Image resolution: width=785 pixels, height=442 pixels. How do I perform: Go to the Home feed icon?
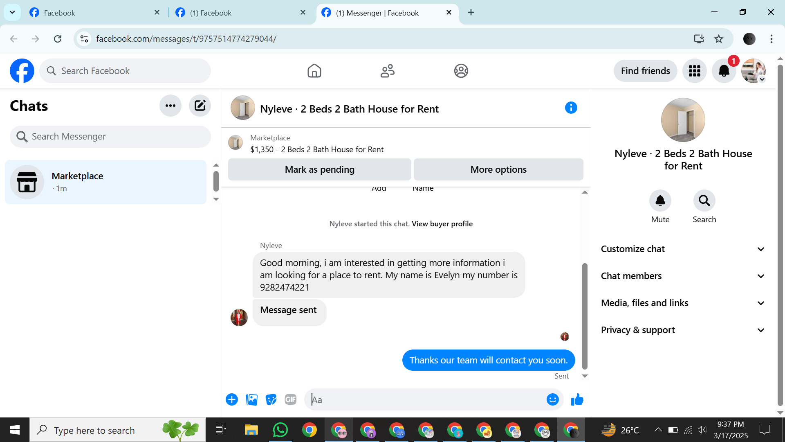(314, 71)
